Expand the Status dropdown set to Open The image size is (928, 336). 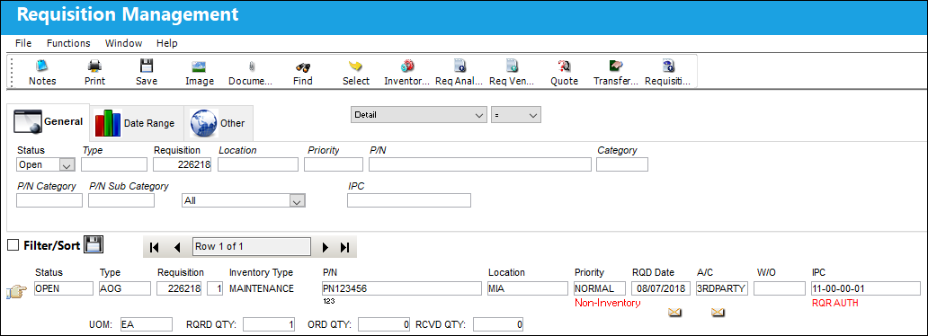[67, 165]
